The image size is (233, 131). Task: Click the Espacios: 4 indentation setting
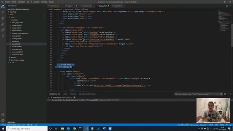204,125
